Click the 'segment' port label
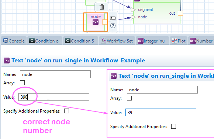214x139 pixels. [146, 10]
